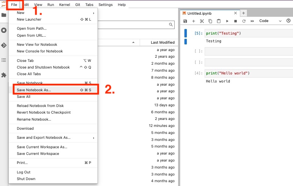Copy selected cells icon in notebook toolbar
The height and width of the screenshot is (186, 293).
(210, 21)
